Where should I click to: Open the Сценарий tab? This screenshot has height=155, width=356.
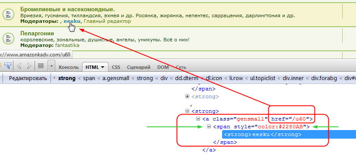point(139,67)
